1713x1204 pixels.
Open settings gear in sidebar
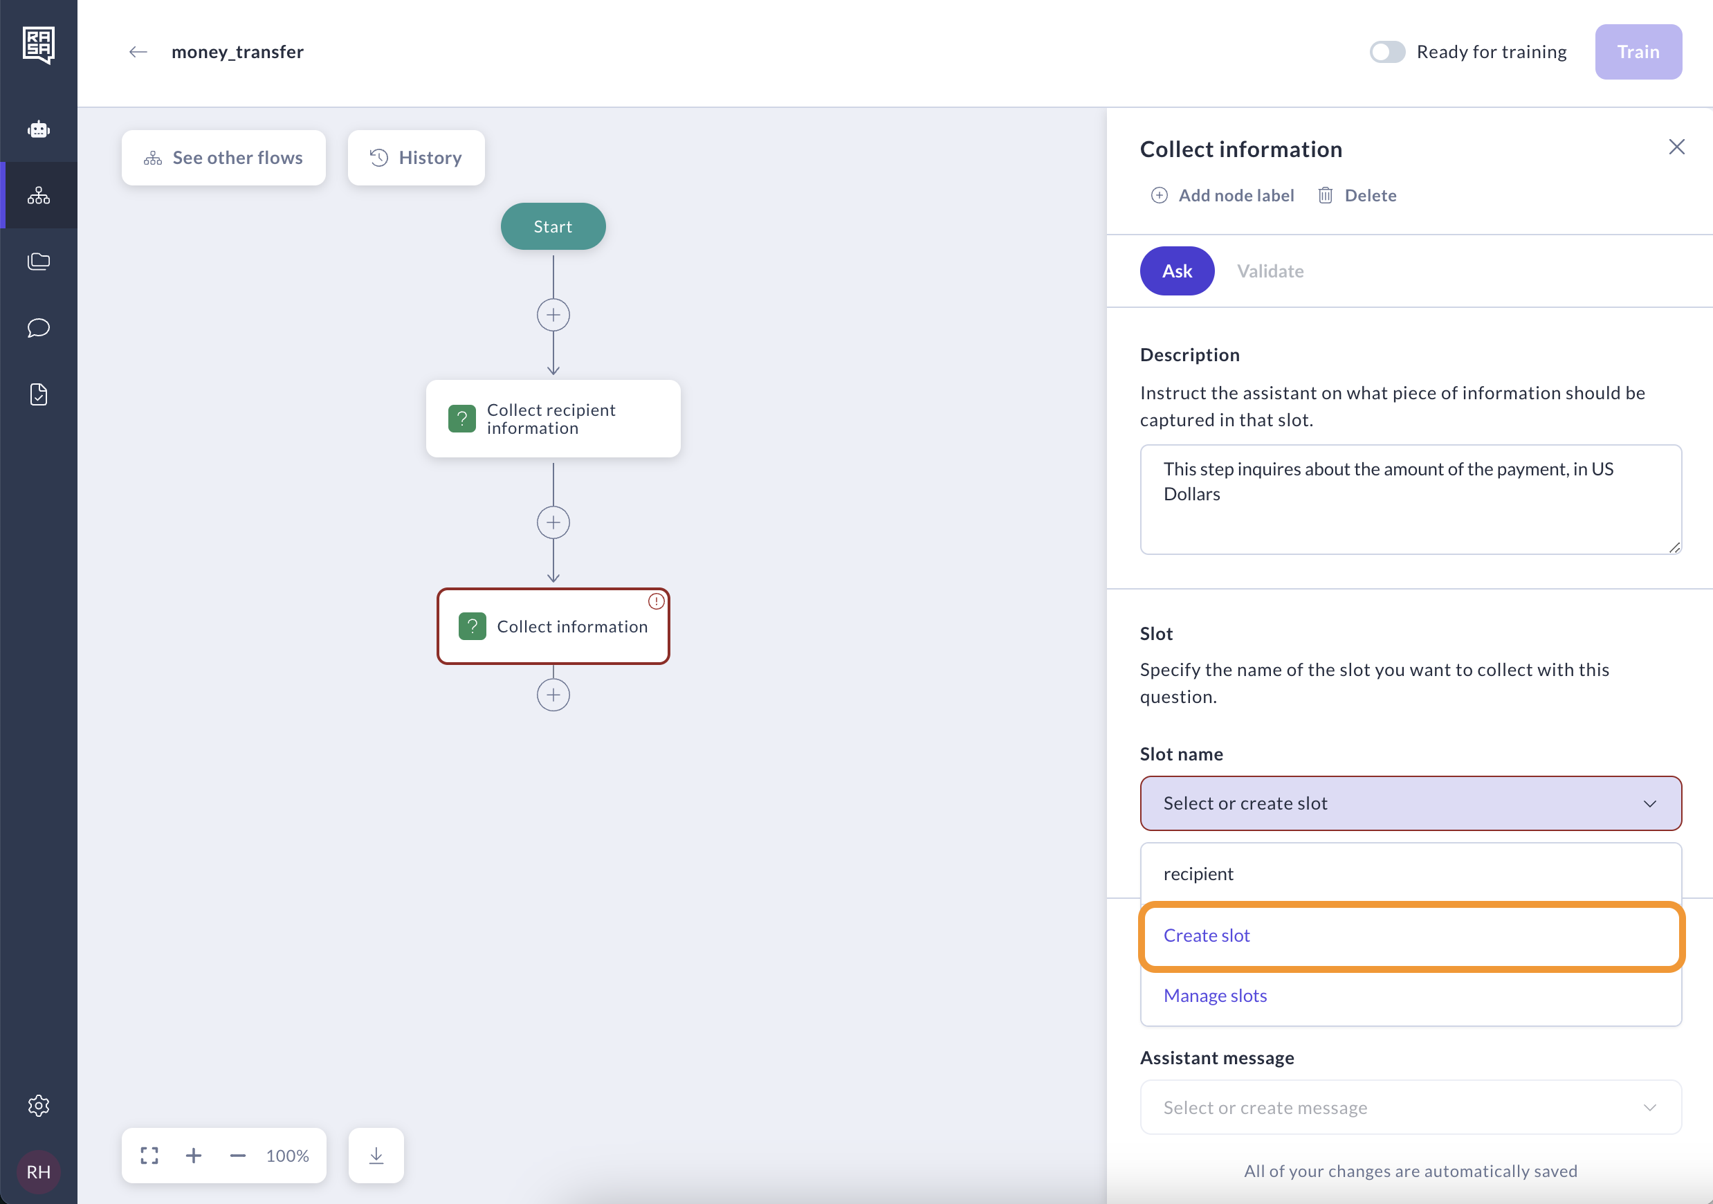click(x=39, y=1105)
